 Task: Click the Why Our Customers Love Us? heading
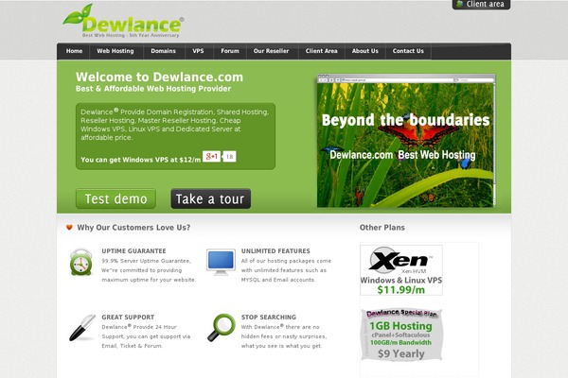tap(133, 228)
